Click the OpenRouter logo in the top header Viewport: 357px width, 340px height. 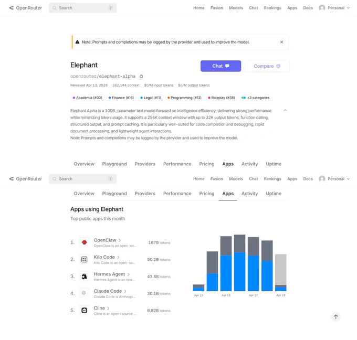25,8
